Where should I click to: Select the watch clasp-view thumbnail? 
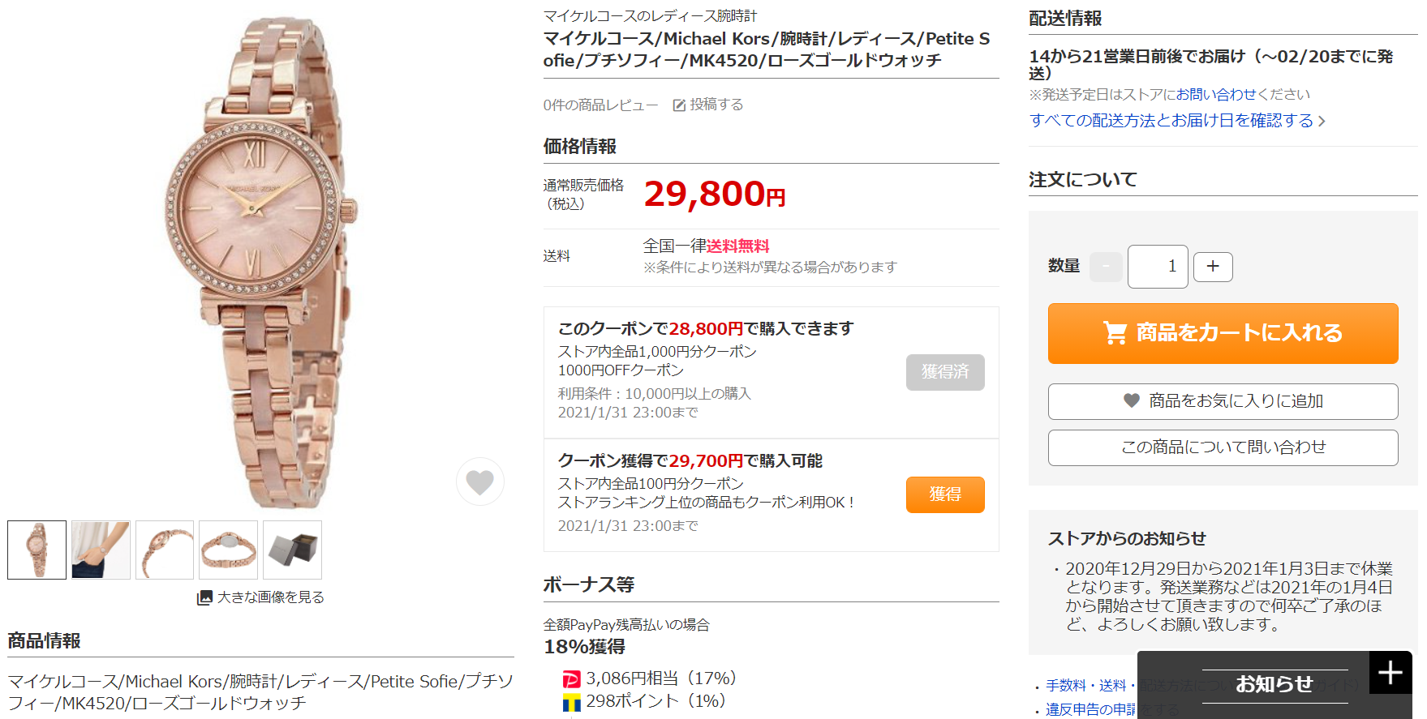pos(229,550)
